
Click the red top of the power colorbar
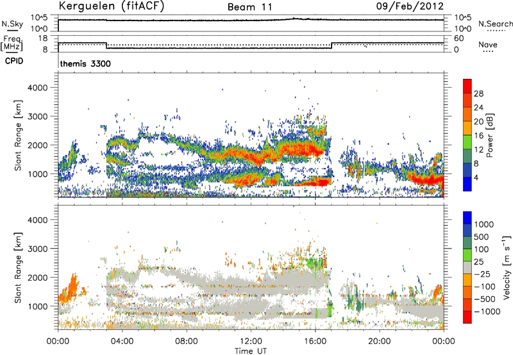coord(467,86)
